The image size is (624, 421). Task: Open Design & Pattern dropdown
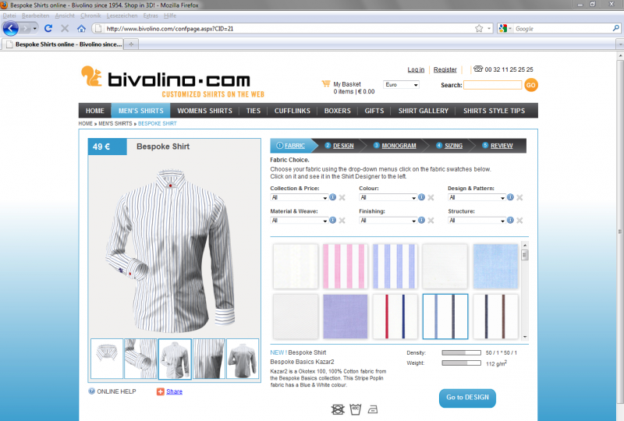tap(477, 197)
